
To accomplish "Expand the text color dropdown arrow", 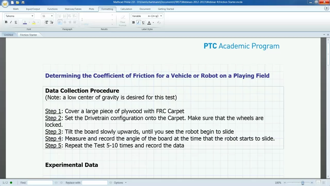I will (29, 22).
